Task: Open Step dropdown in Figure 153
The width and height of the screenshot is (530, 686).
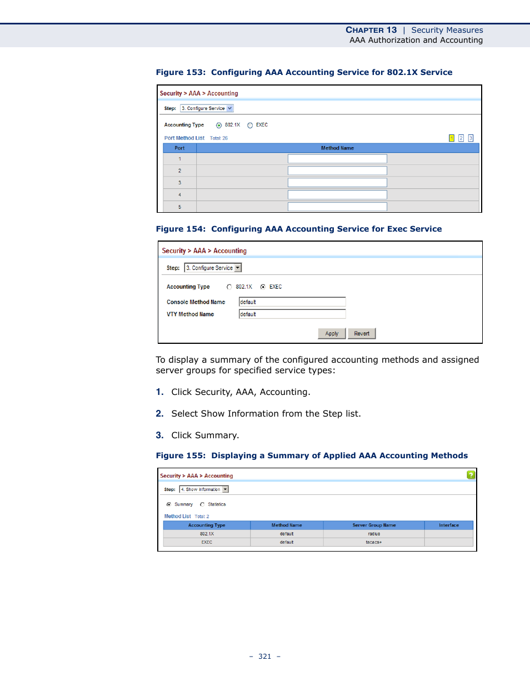Action: click(207, 108)
